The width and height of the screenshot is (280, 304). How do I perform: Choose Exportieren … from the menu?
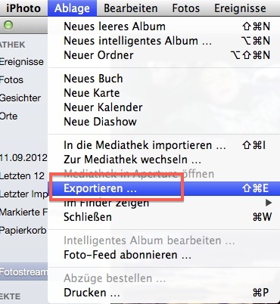164,188
